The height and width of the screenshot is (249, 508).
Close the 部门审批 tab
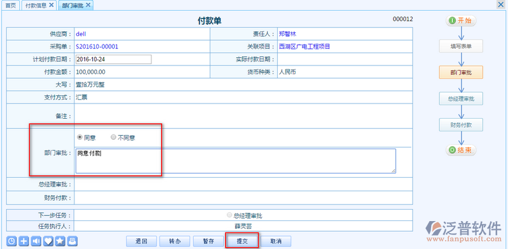click(88, 5)
